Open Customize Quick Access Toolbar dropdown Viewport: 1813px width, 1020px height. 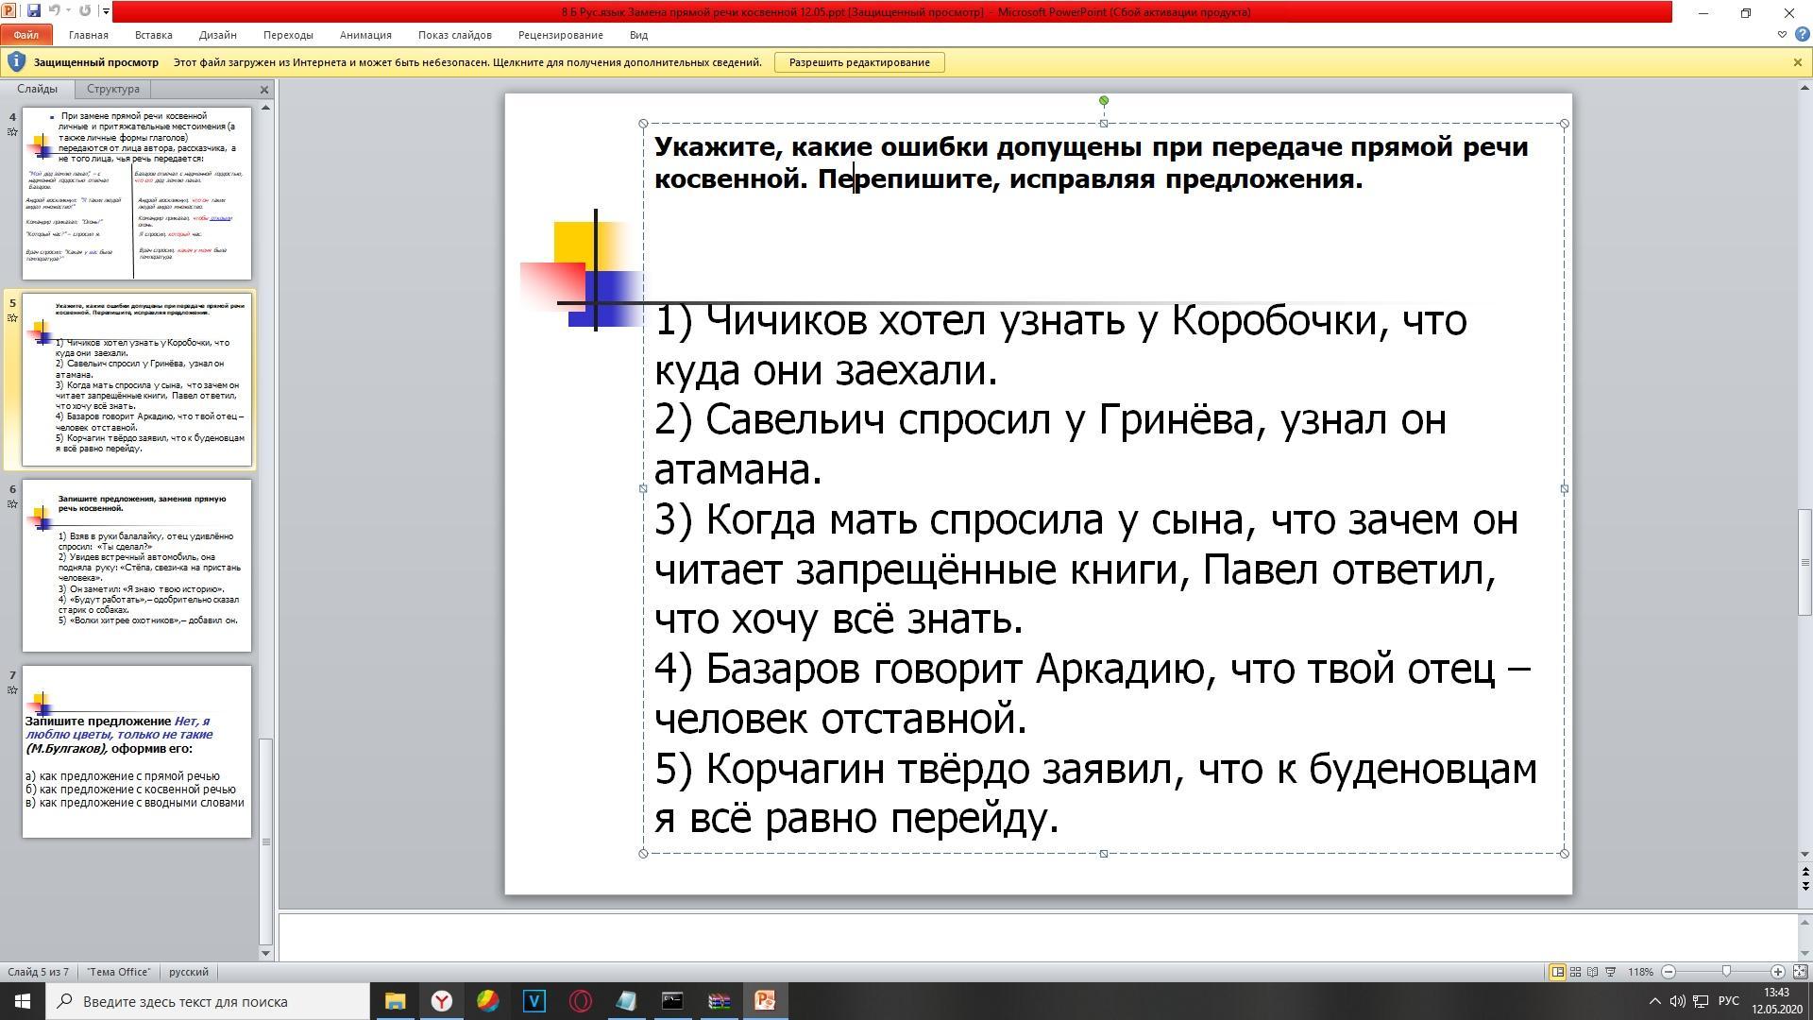tap(106, 11)
